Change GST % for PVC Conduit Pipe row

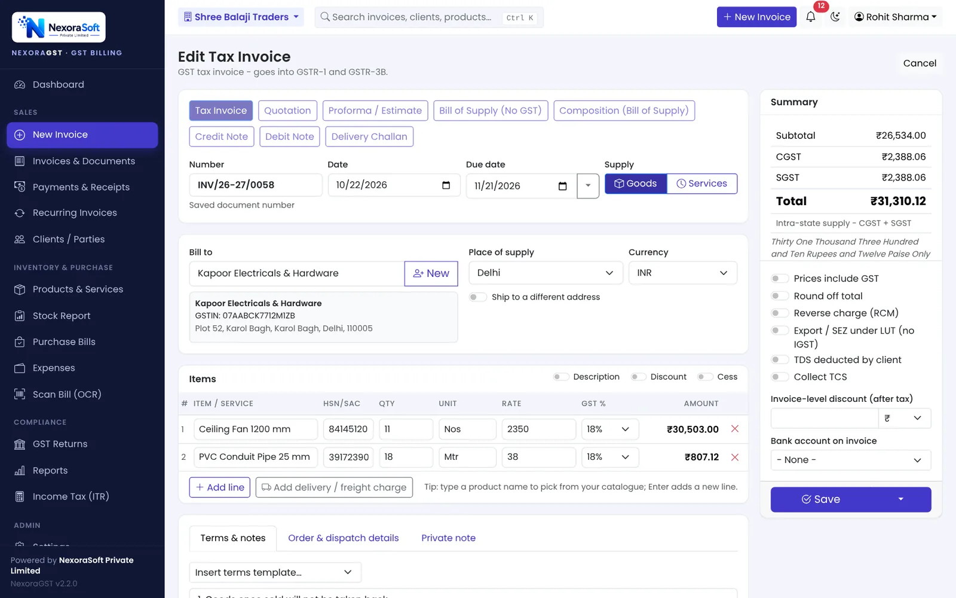tap(610, 457)
